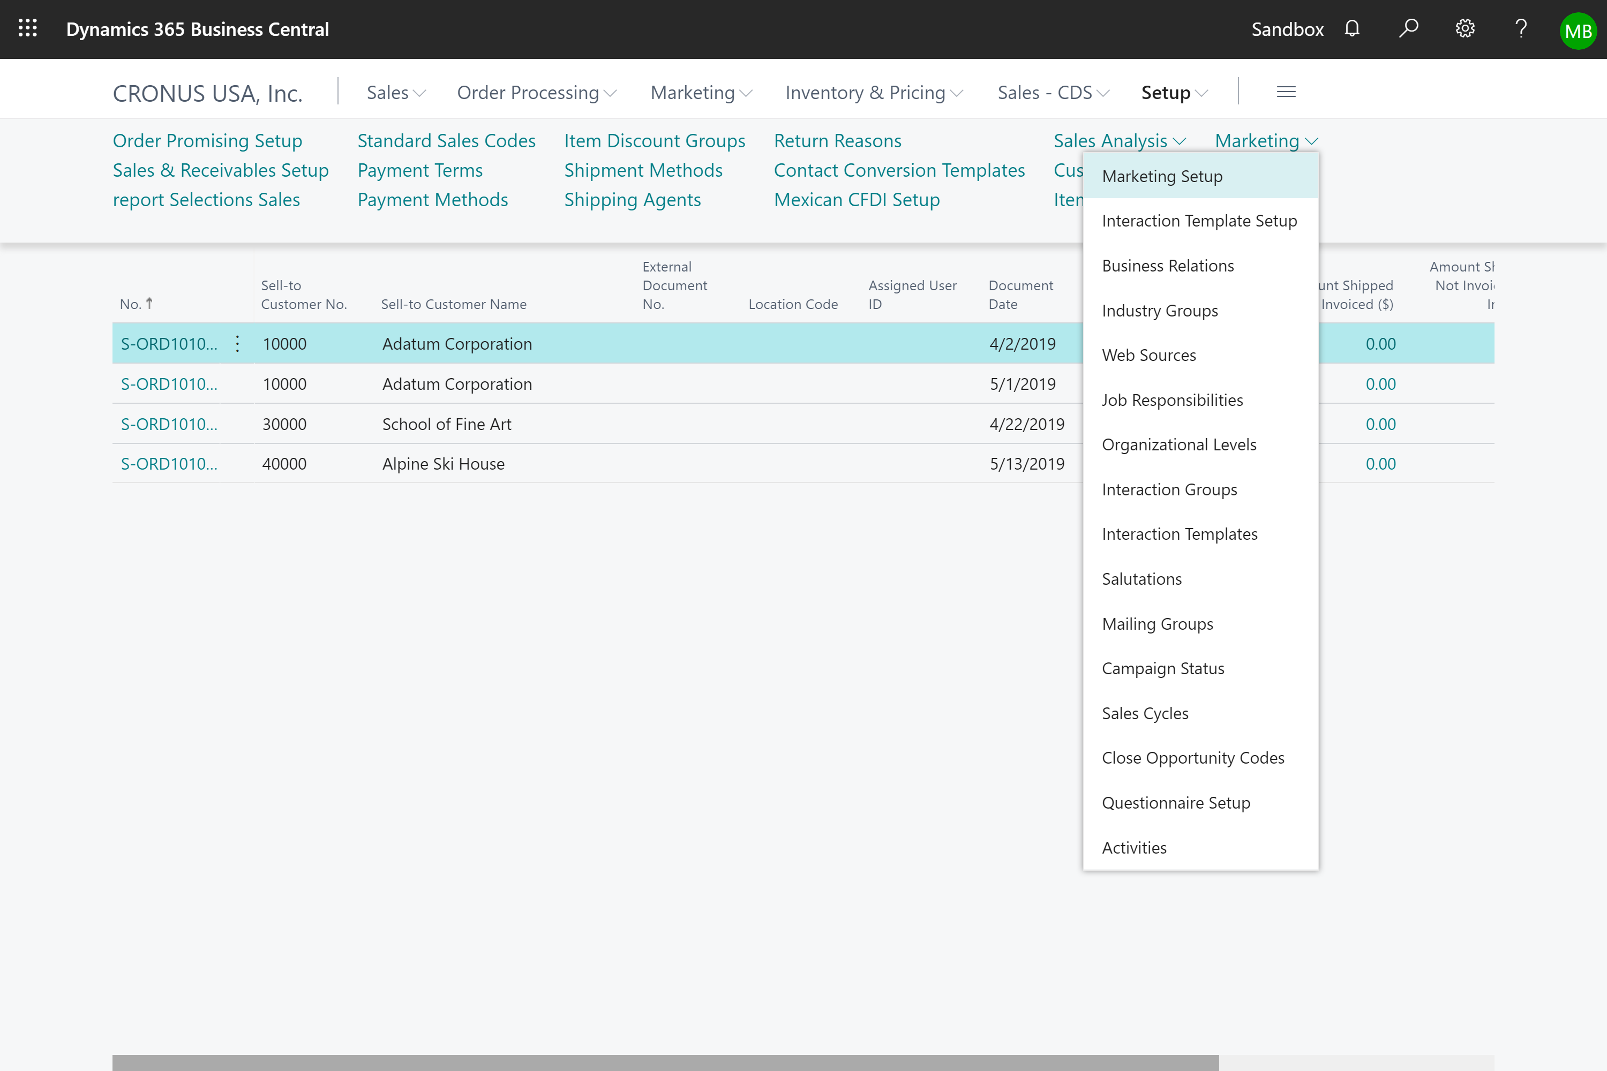Screen dimensions: 1607x1071
Task: Click the row options ellipsis icon on S-ORD1010
Action: pos(239,344)
